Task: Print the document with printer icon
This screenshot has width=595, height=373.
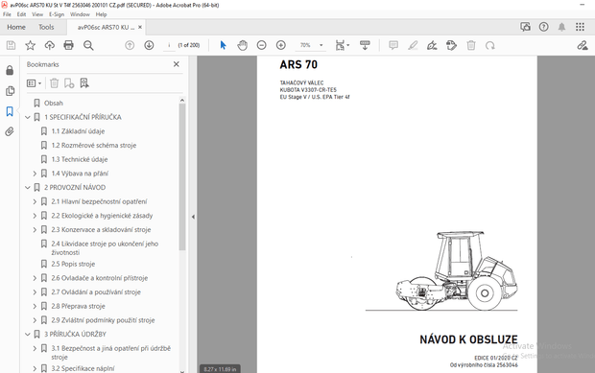Action: click(x=69, y=45)
